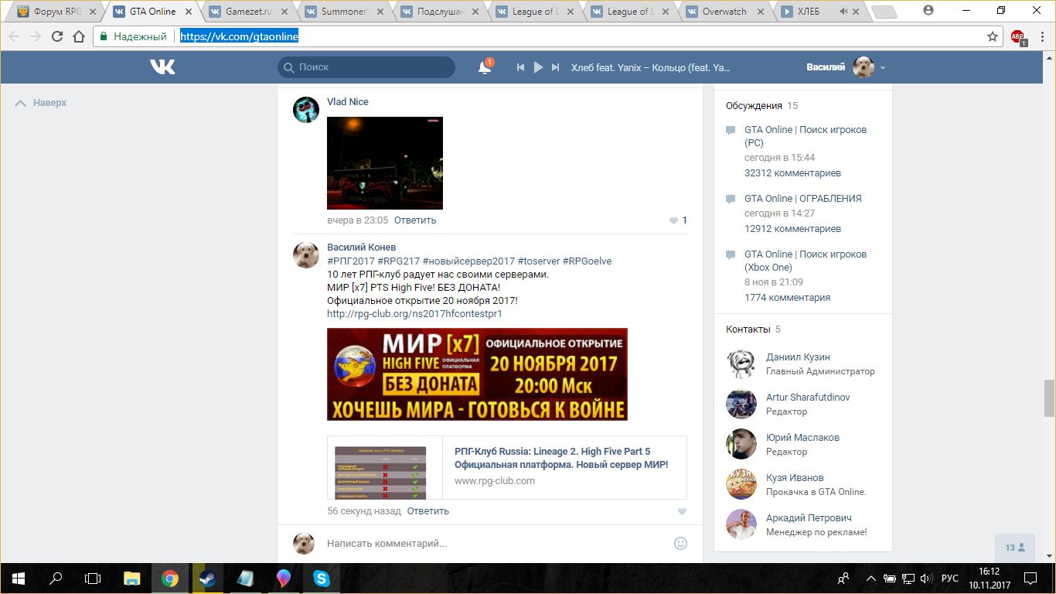This screenshot has height=594, width=1056.
Task: Click the Наверх scroll-up arrow
Action: (x=21, y=103)
